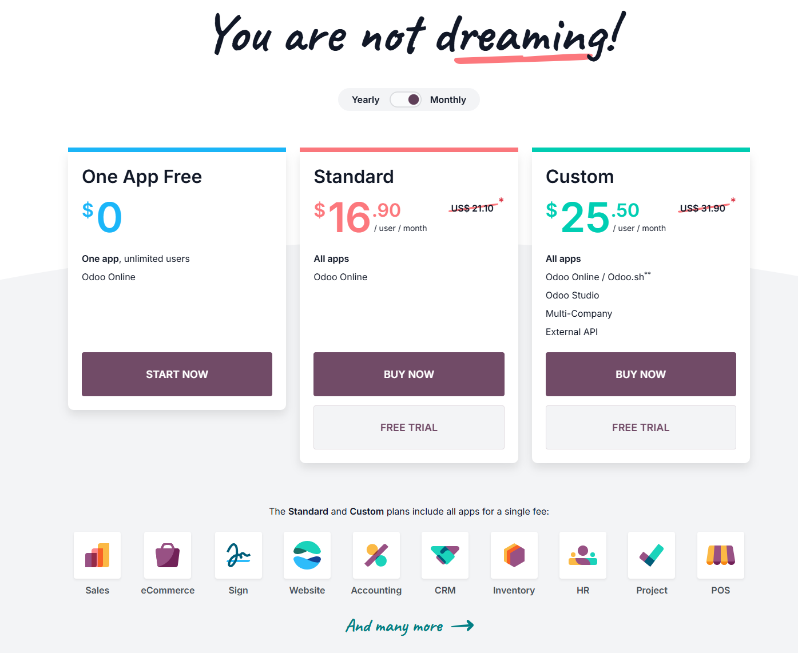This screenshot has width=798, height=653.
Task: Select the Yearly billing option
Action: point(366,99)
